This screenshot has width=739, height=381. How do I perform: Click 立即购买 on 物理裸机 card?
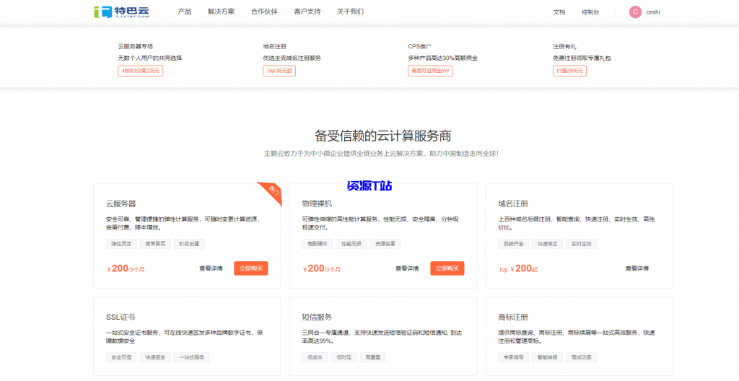pos(447,268)
